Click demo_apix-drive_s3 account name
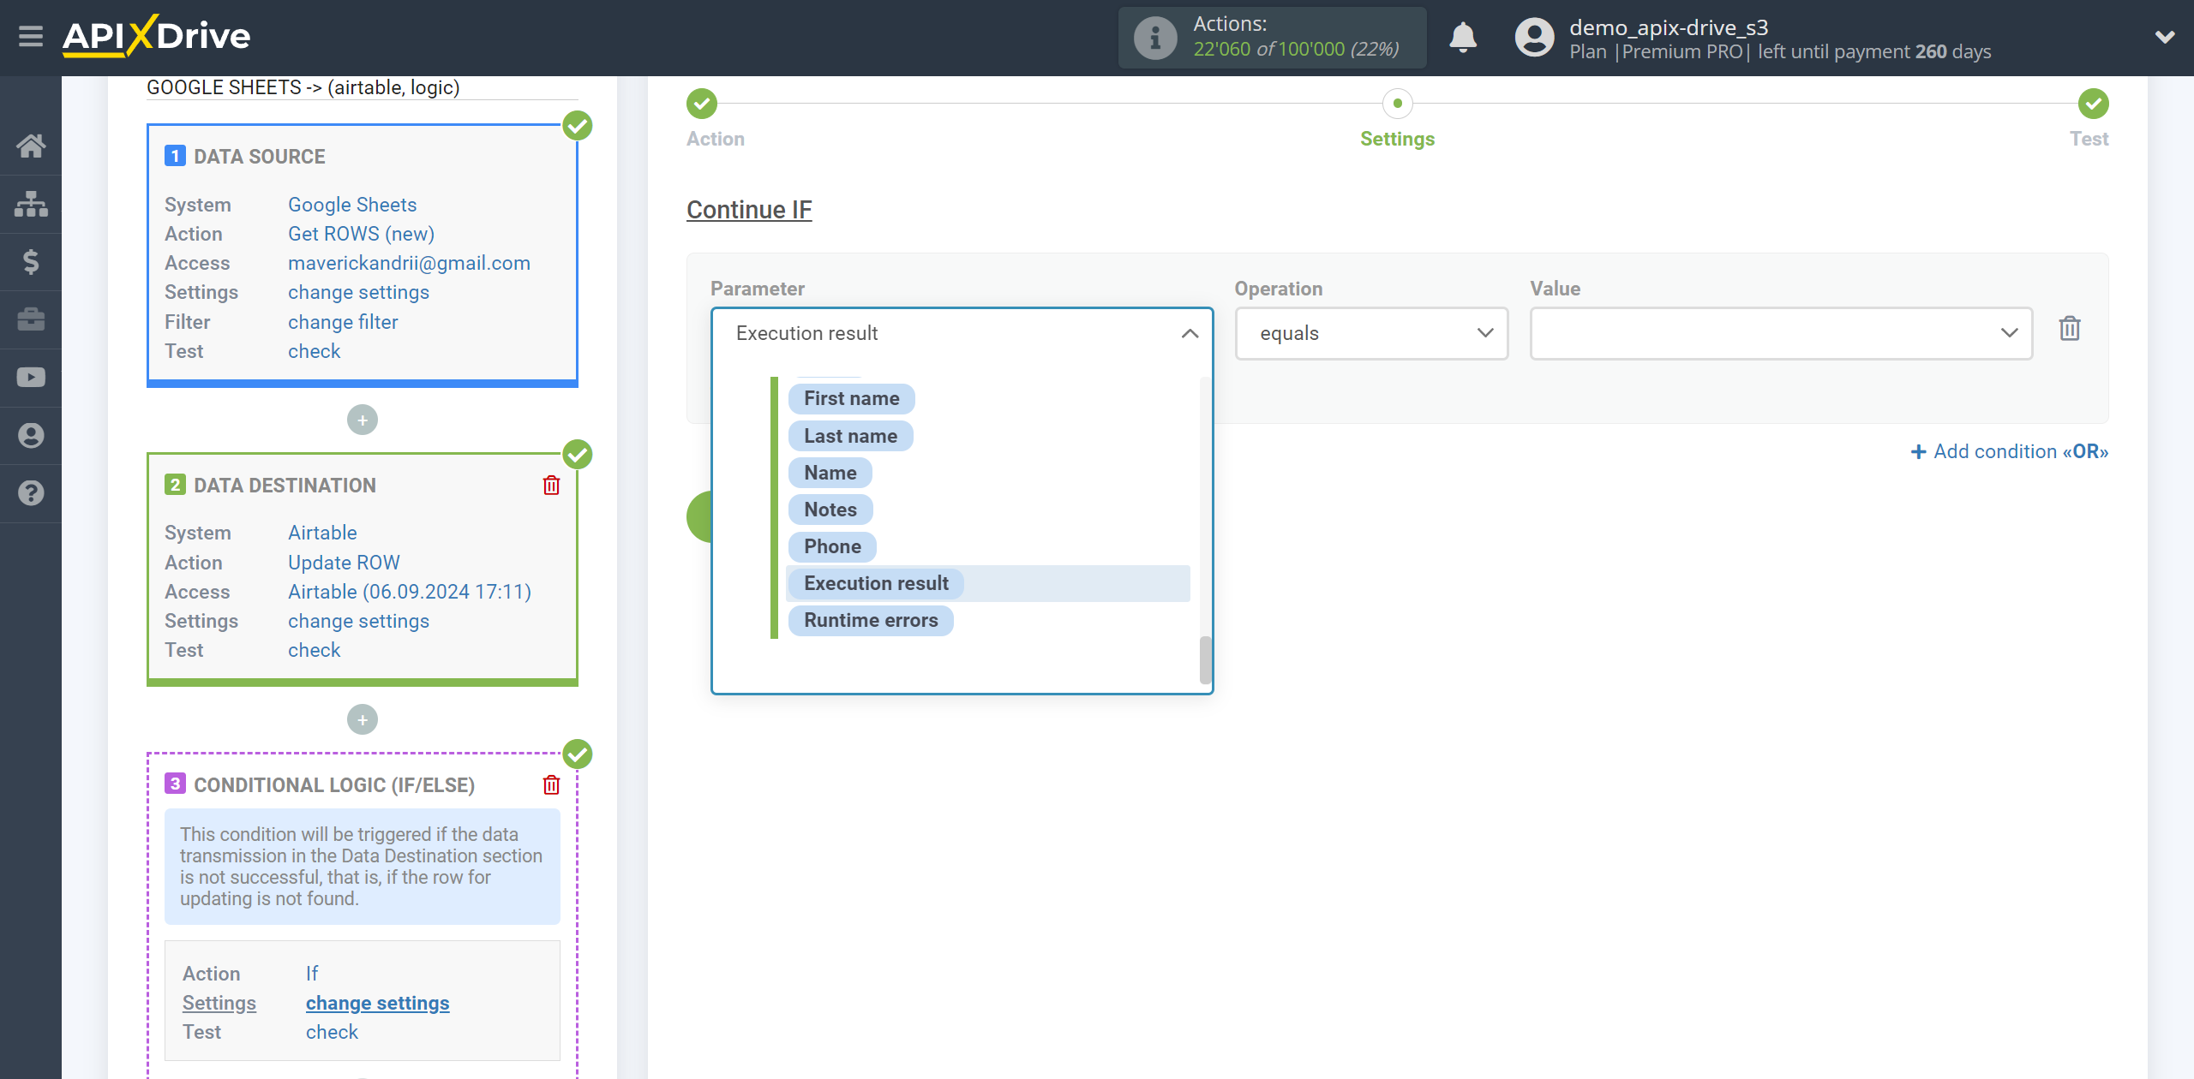This screenshot has height=1079, width=2194. [1669, 27]
